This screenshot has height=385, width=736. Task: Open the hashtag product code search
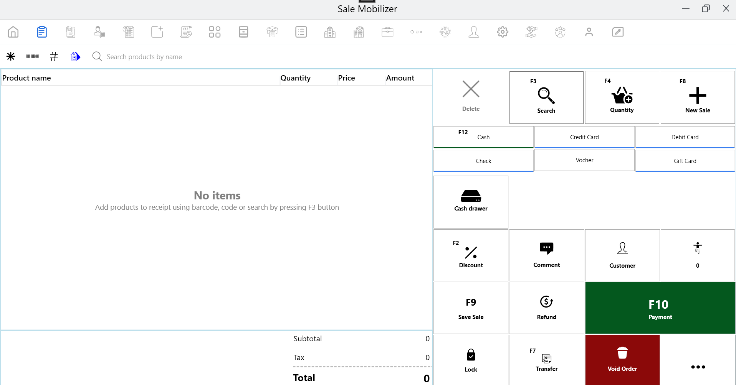pyautogui.click(x=54, y=56)
